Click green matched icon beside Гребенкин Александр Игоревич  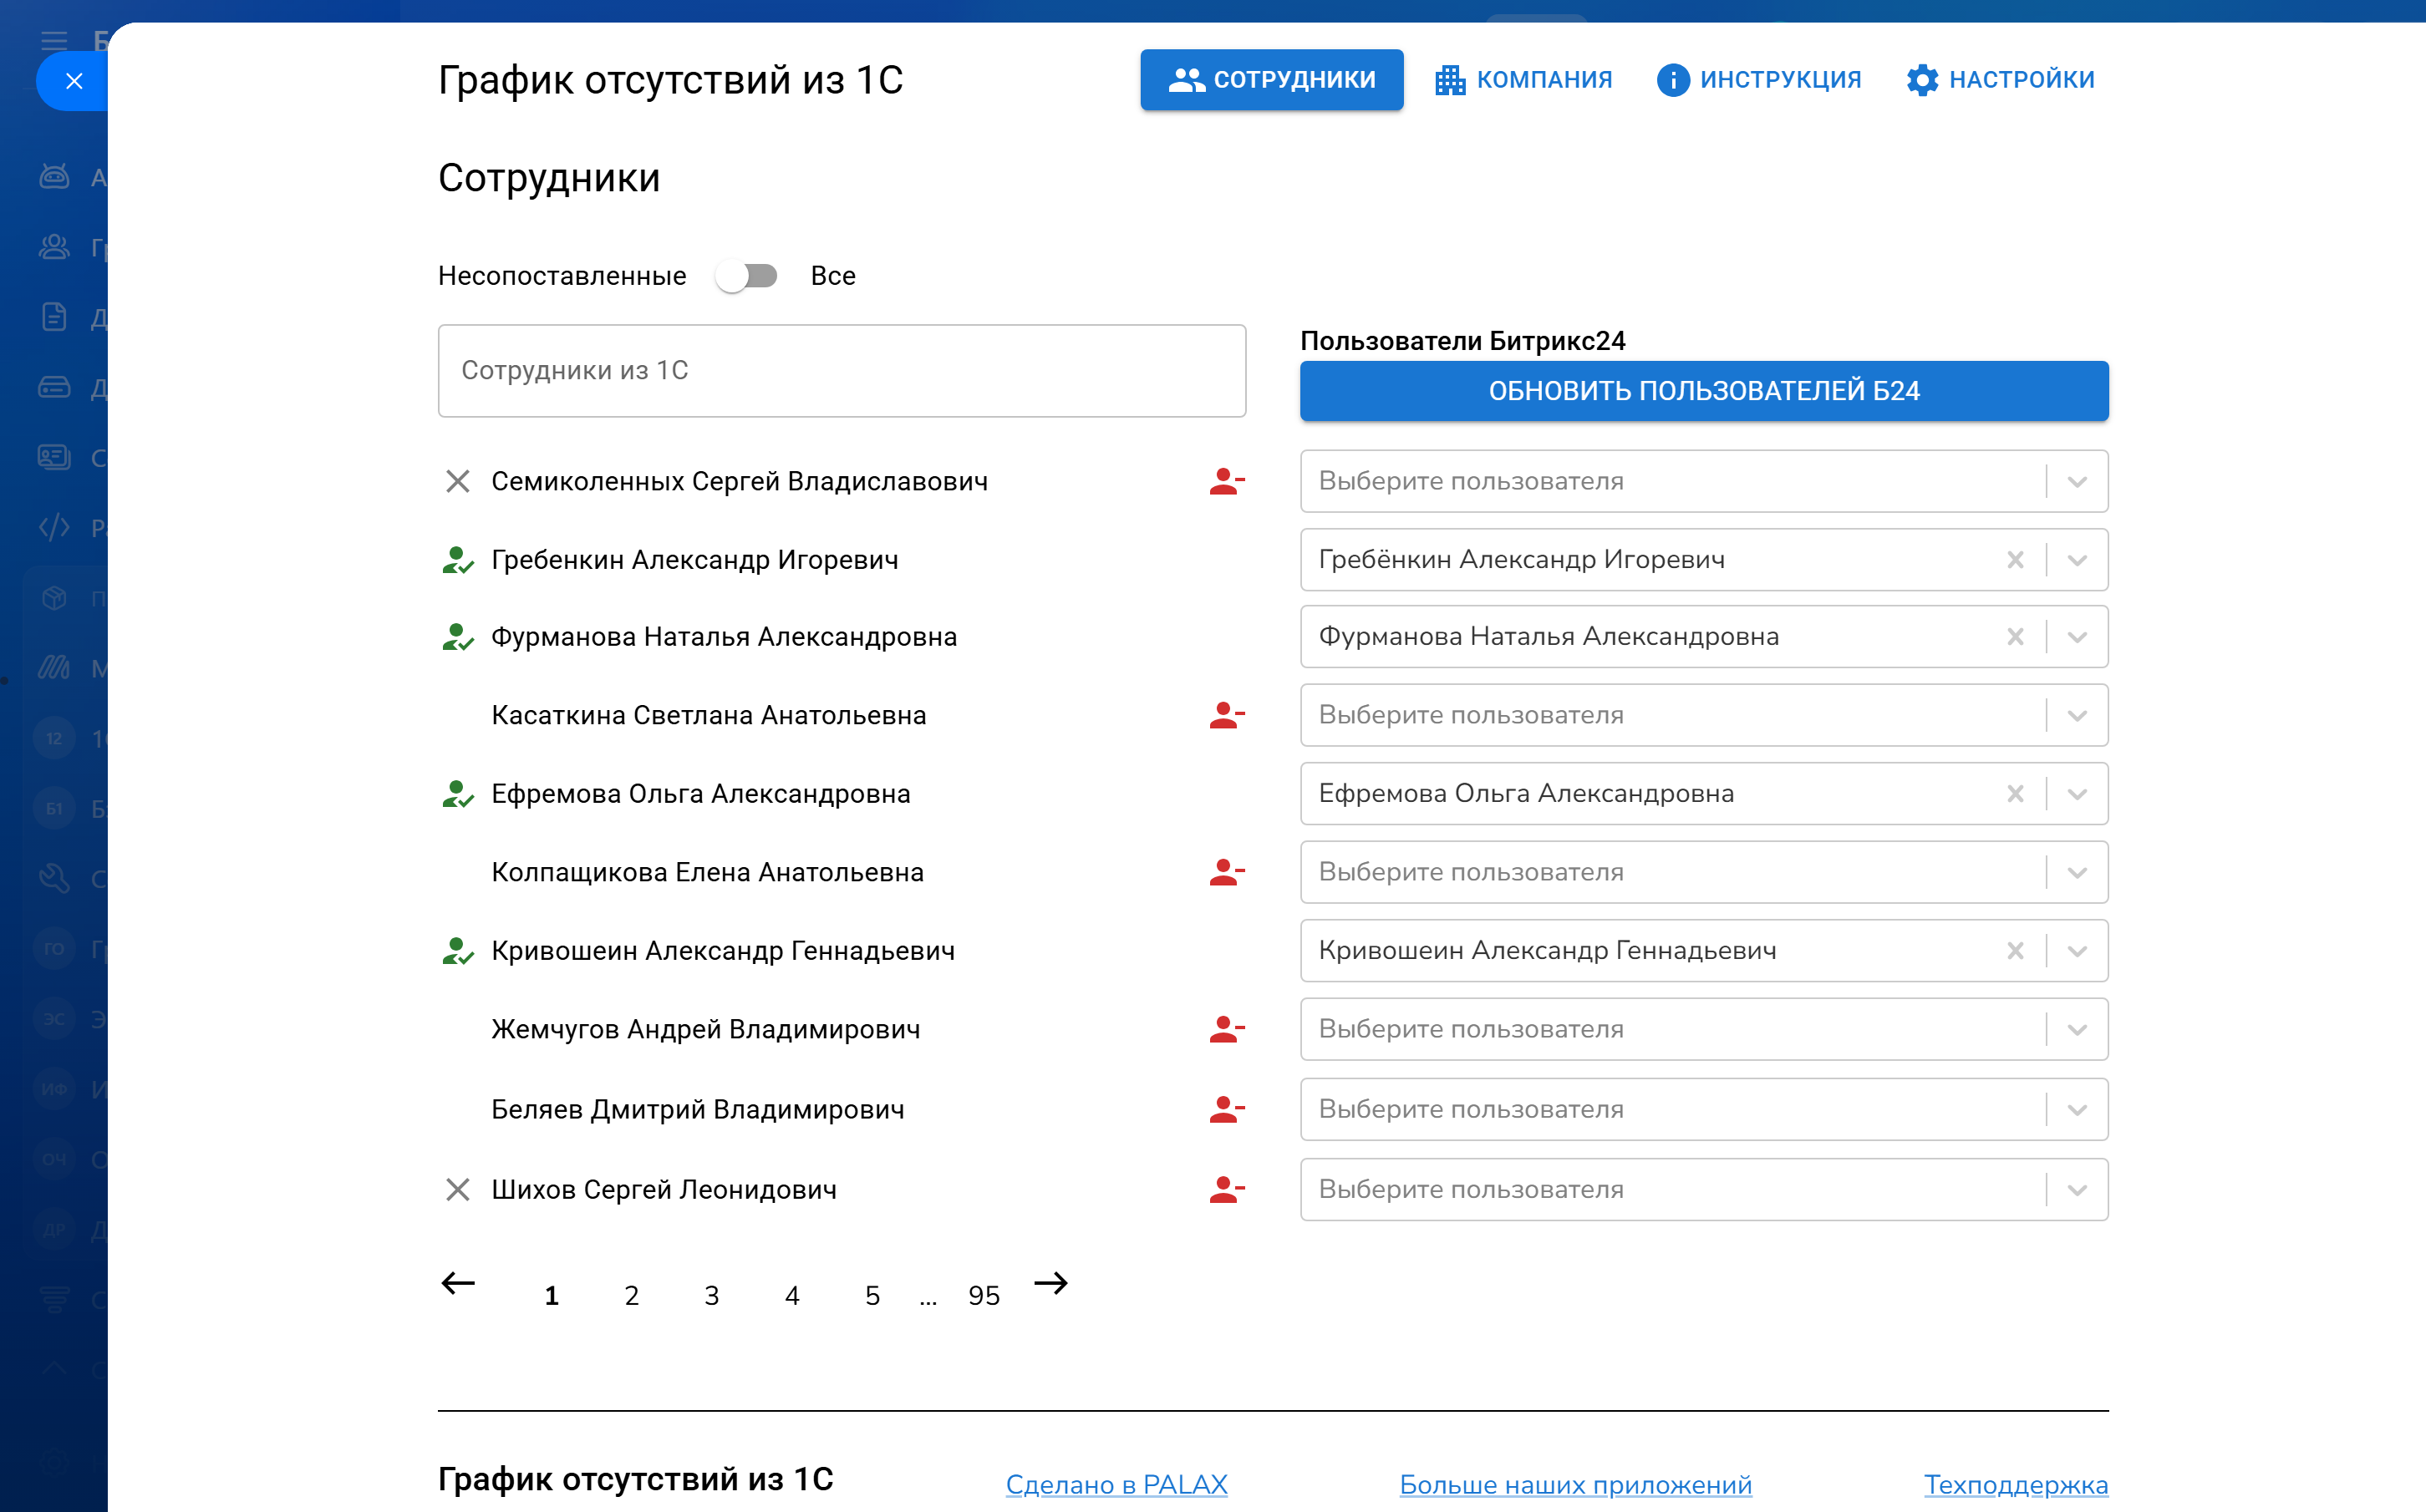(x=457, y=560)
